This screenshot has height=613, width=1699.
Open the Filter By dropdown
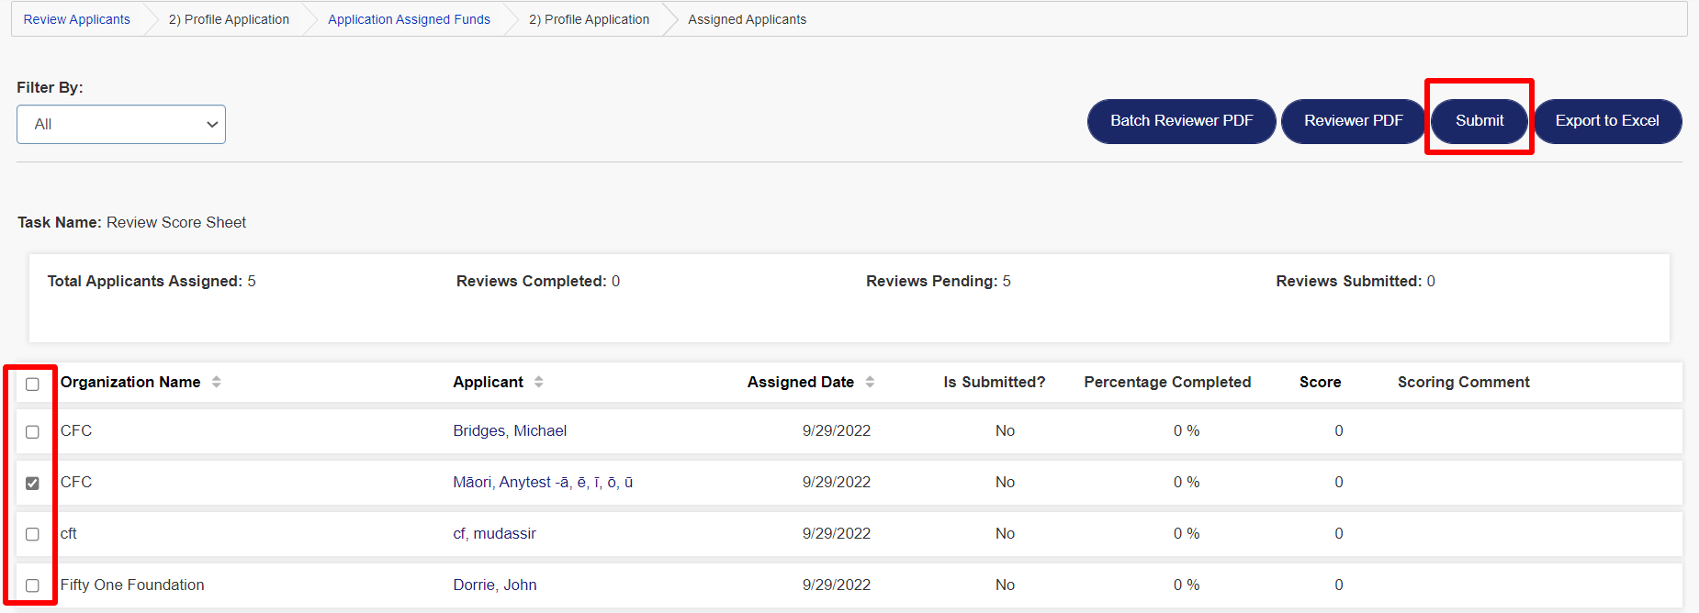pos(121,124)
